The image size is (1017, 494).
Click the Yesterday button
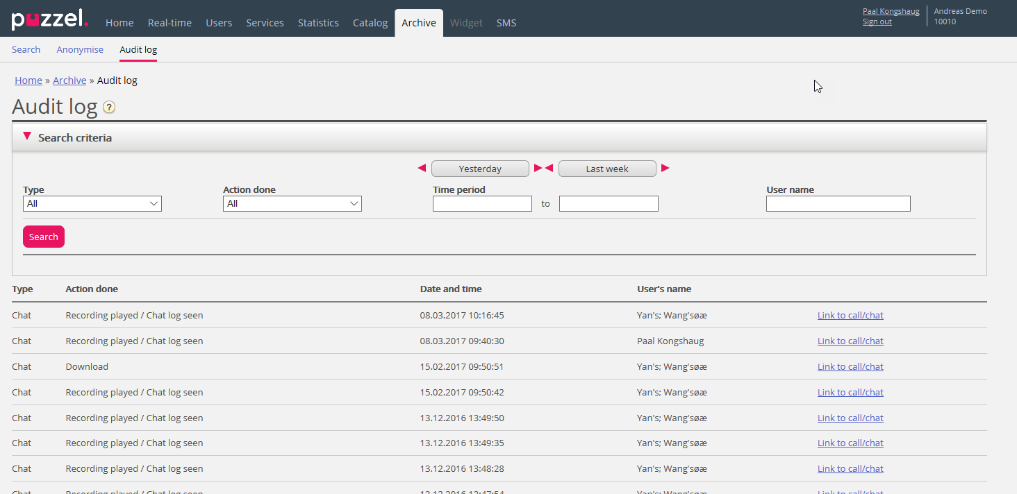480,169
